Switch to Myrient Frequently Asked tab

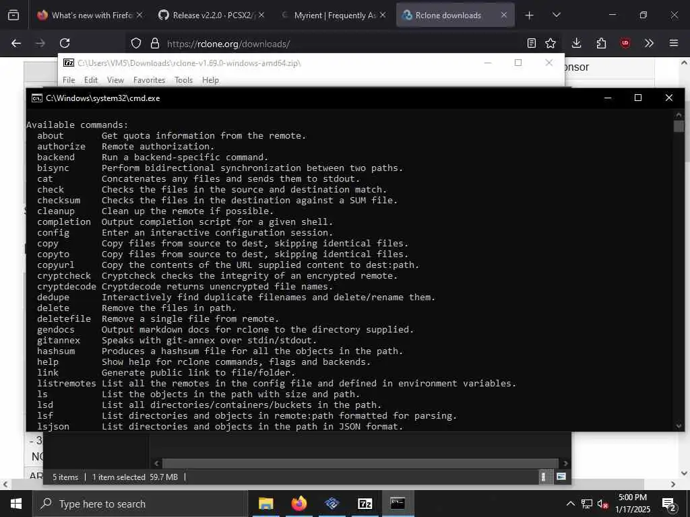tap(334, 15)
